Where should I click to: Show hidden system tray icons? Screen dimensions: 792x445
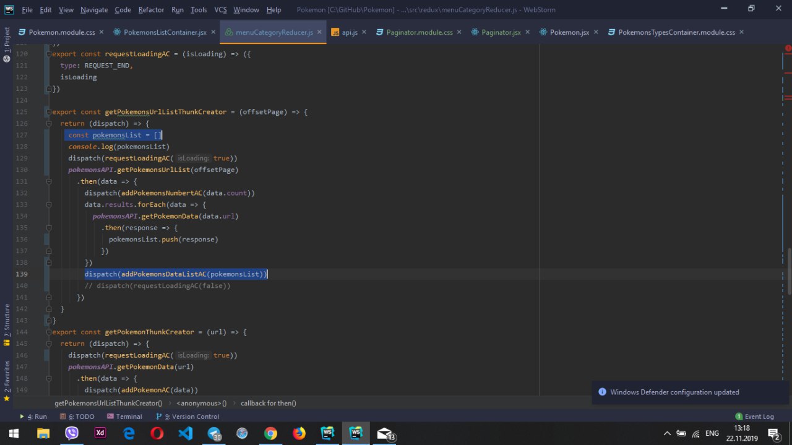(667, 433)
